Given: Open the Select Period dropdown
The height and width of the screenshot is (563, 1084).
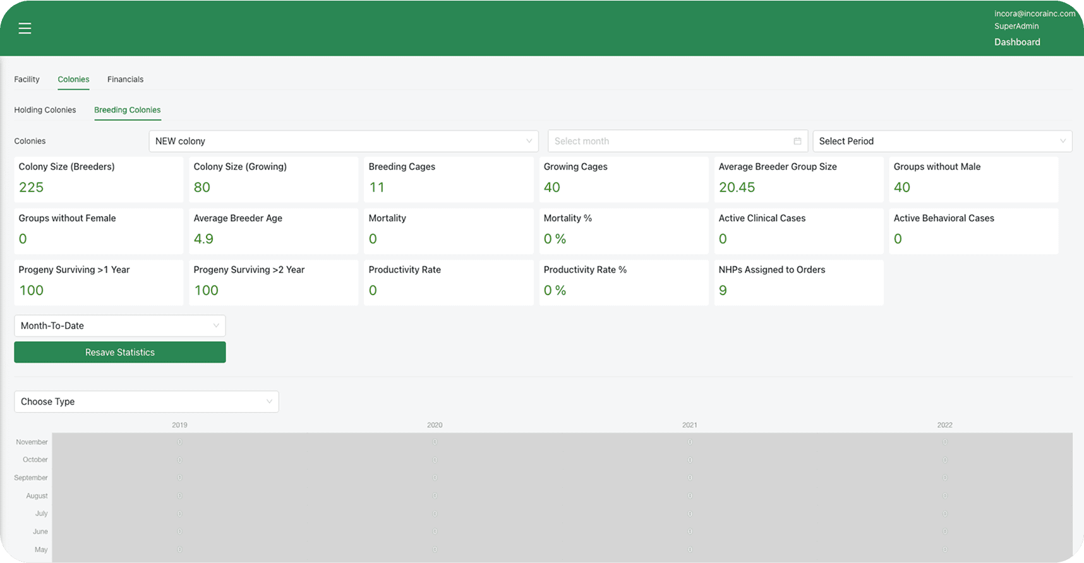Looking at the screenshot, I should click(x=942, y=141).
